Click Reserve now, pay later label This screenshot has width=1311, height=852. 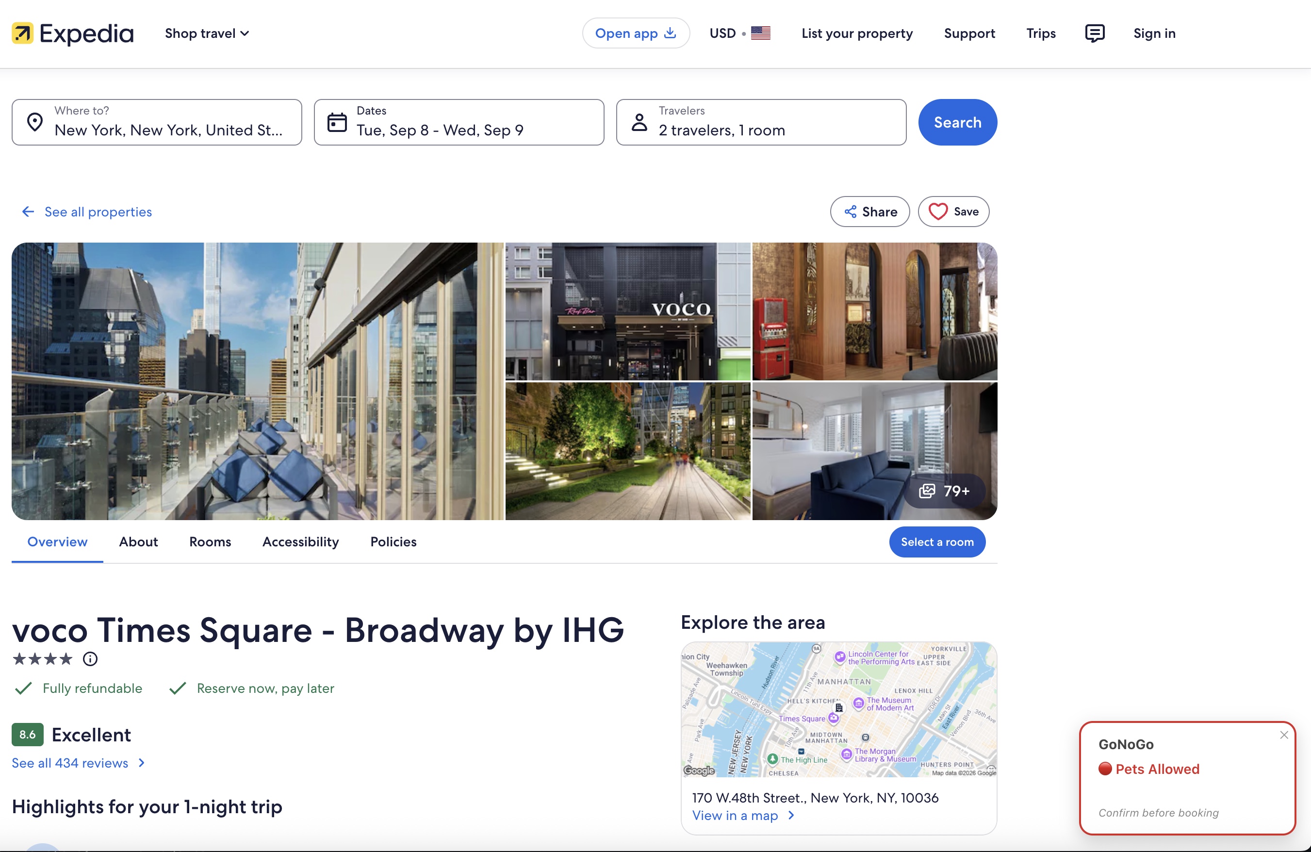(265, 688)
